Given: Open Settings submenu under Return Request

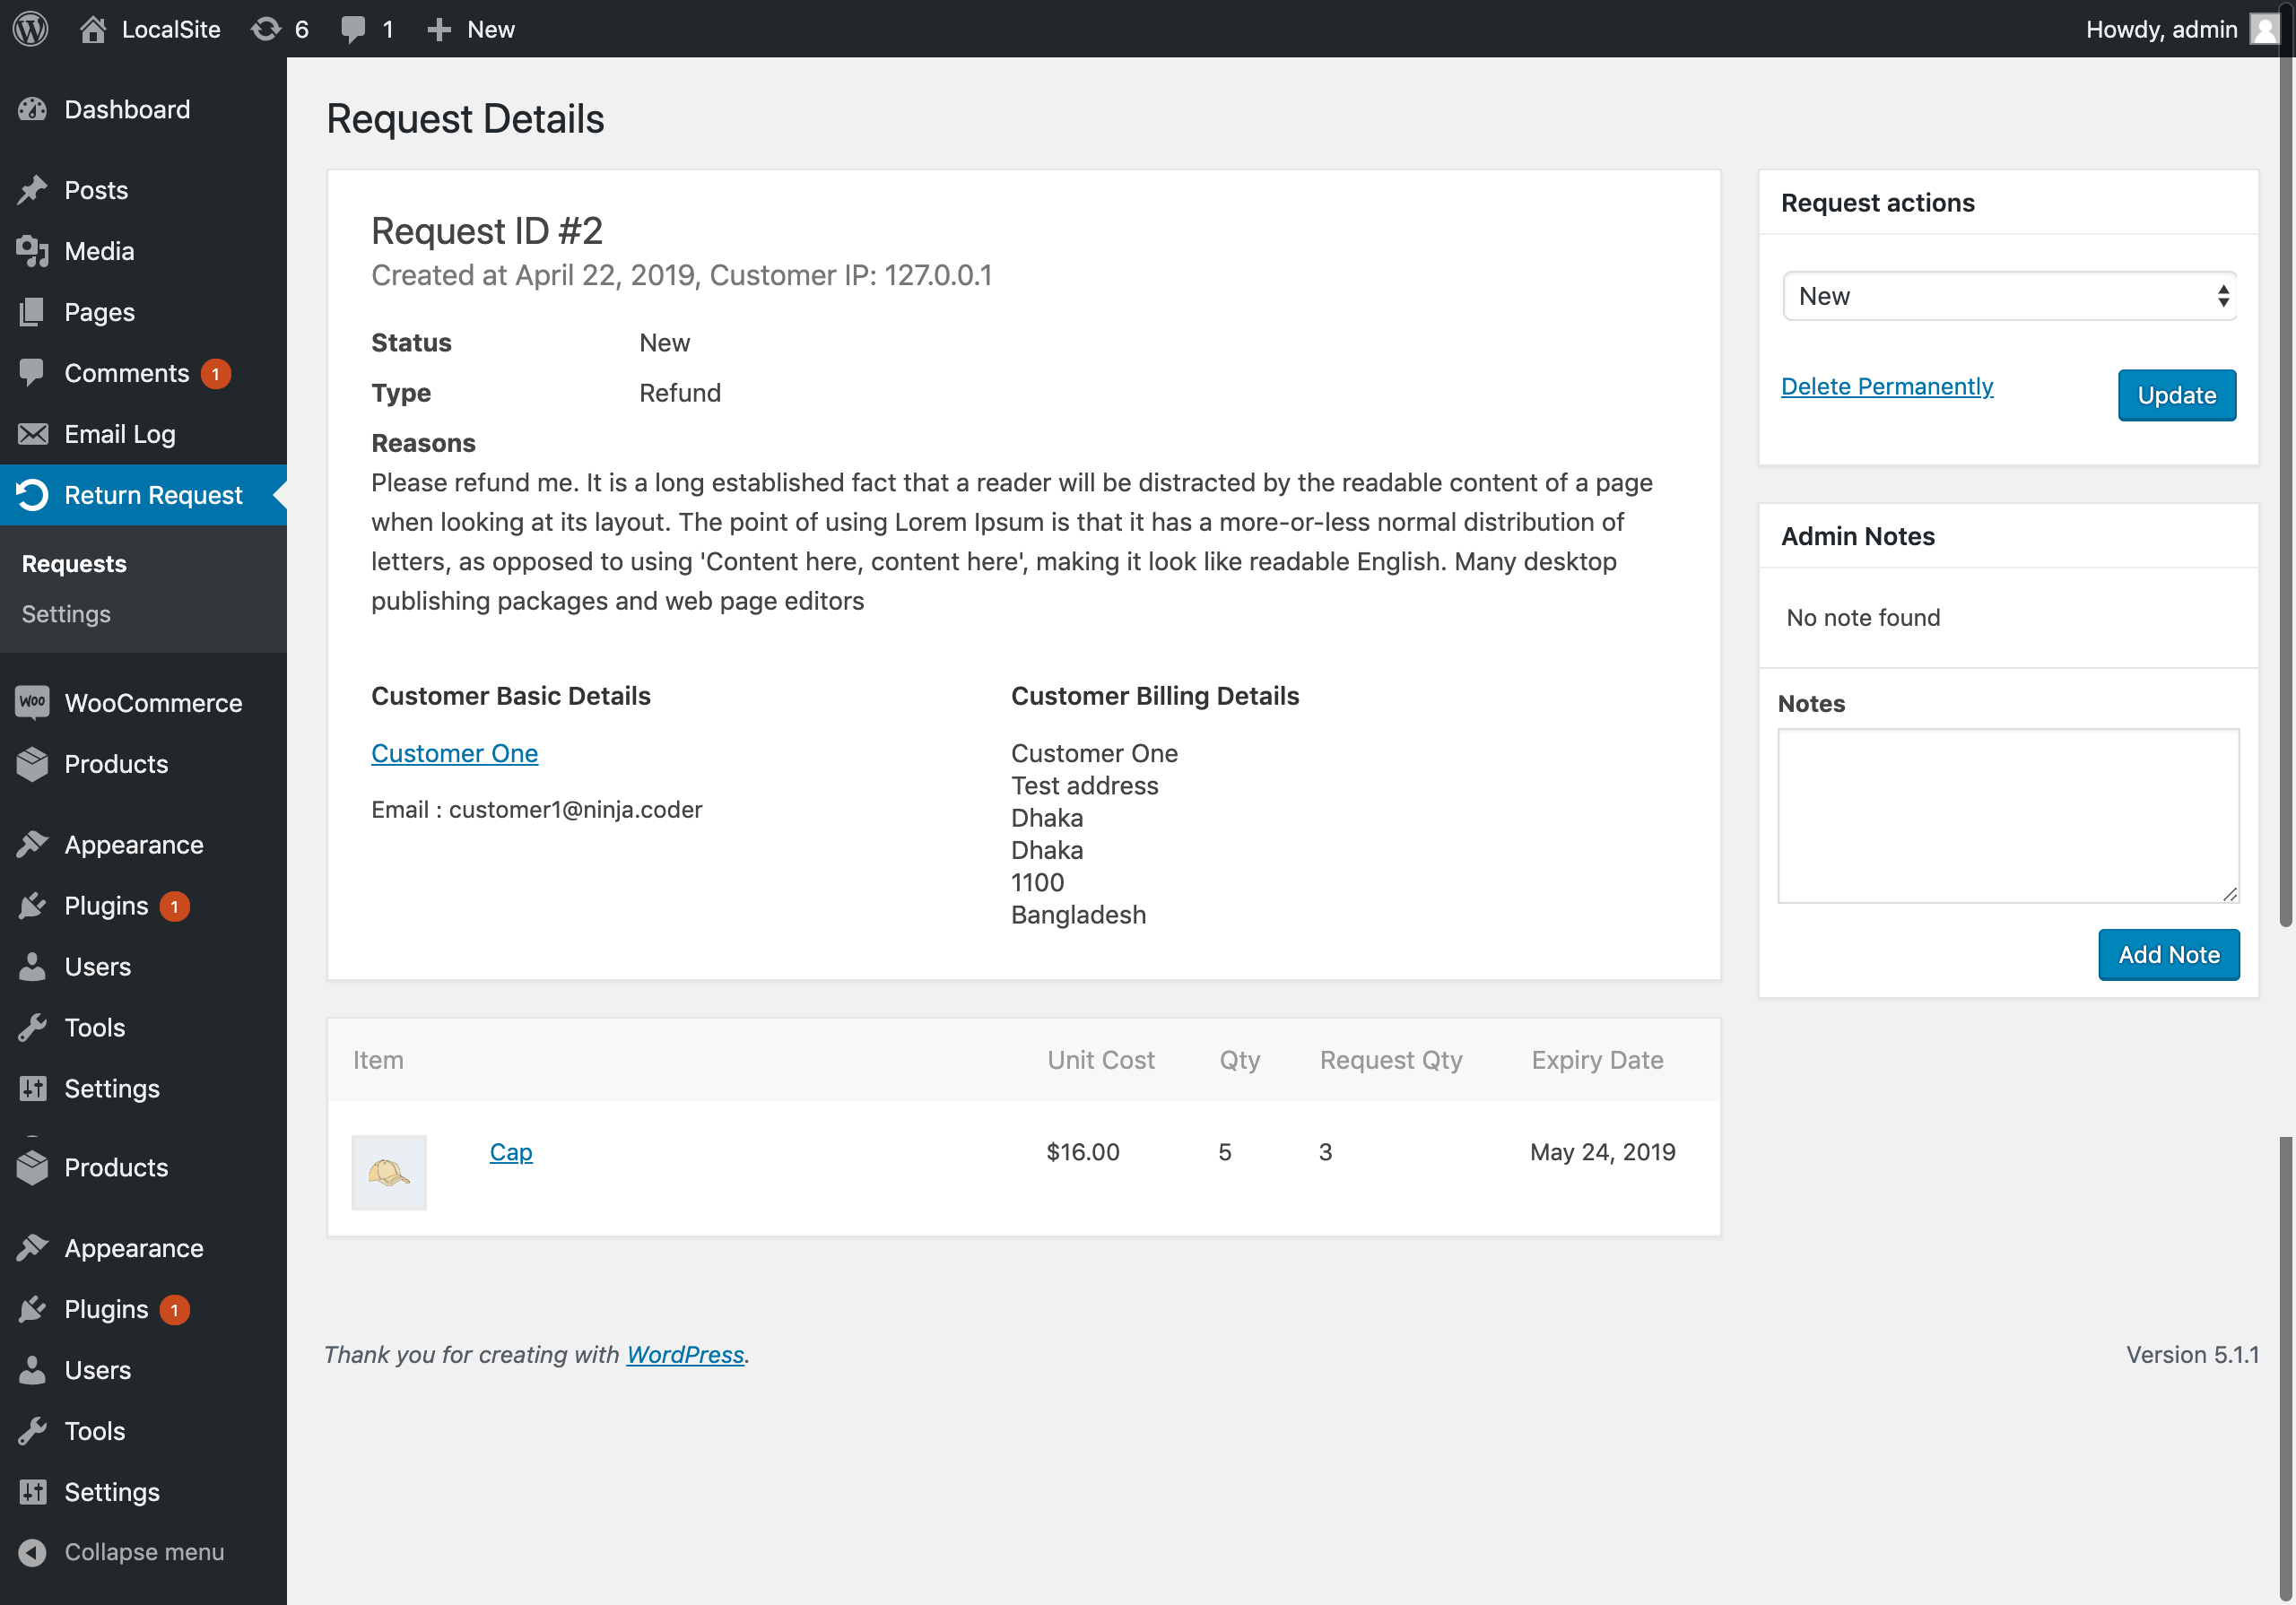Looking at the screenshot, I should [x=66, y=614].
